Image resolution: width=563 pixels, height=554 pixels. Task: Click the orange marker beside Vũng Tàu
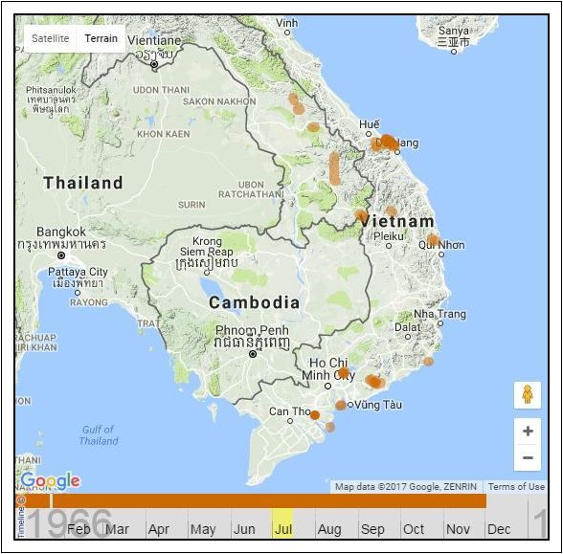click(341, 406)
